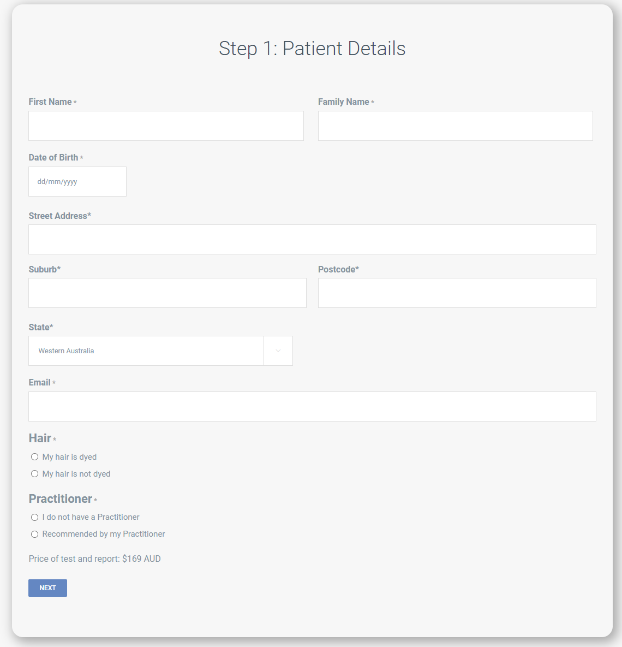Expand the State selector using the chevron arrow
The height and width of the screenshot is (647, 622).
pyautogui.click(x=278, y=351)
